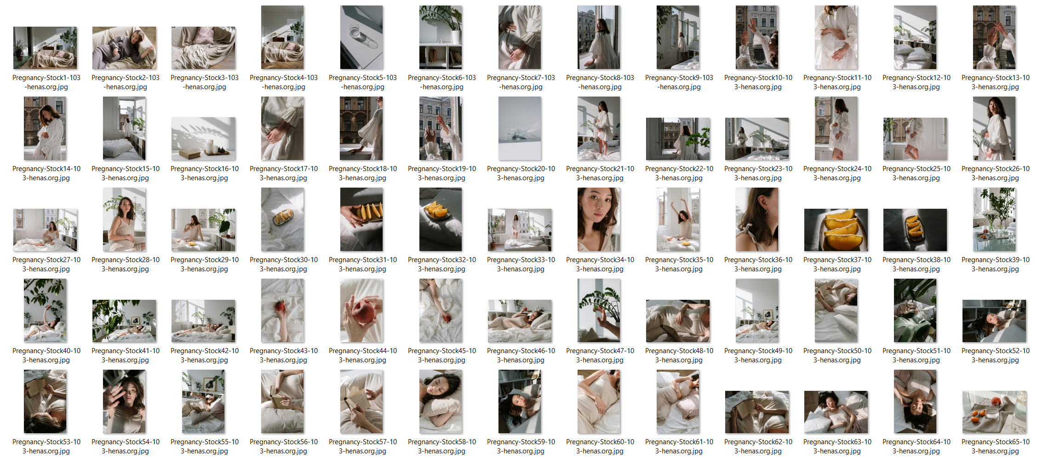Image resolution: width=1037 pixels, height=458 pixels.
Task: Select the Pregnancy-Stock39 thumbnail
Action: tap(994, 219)
